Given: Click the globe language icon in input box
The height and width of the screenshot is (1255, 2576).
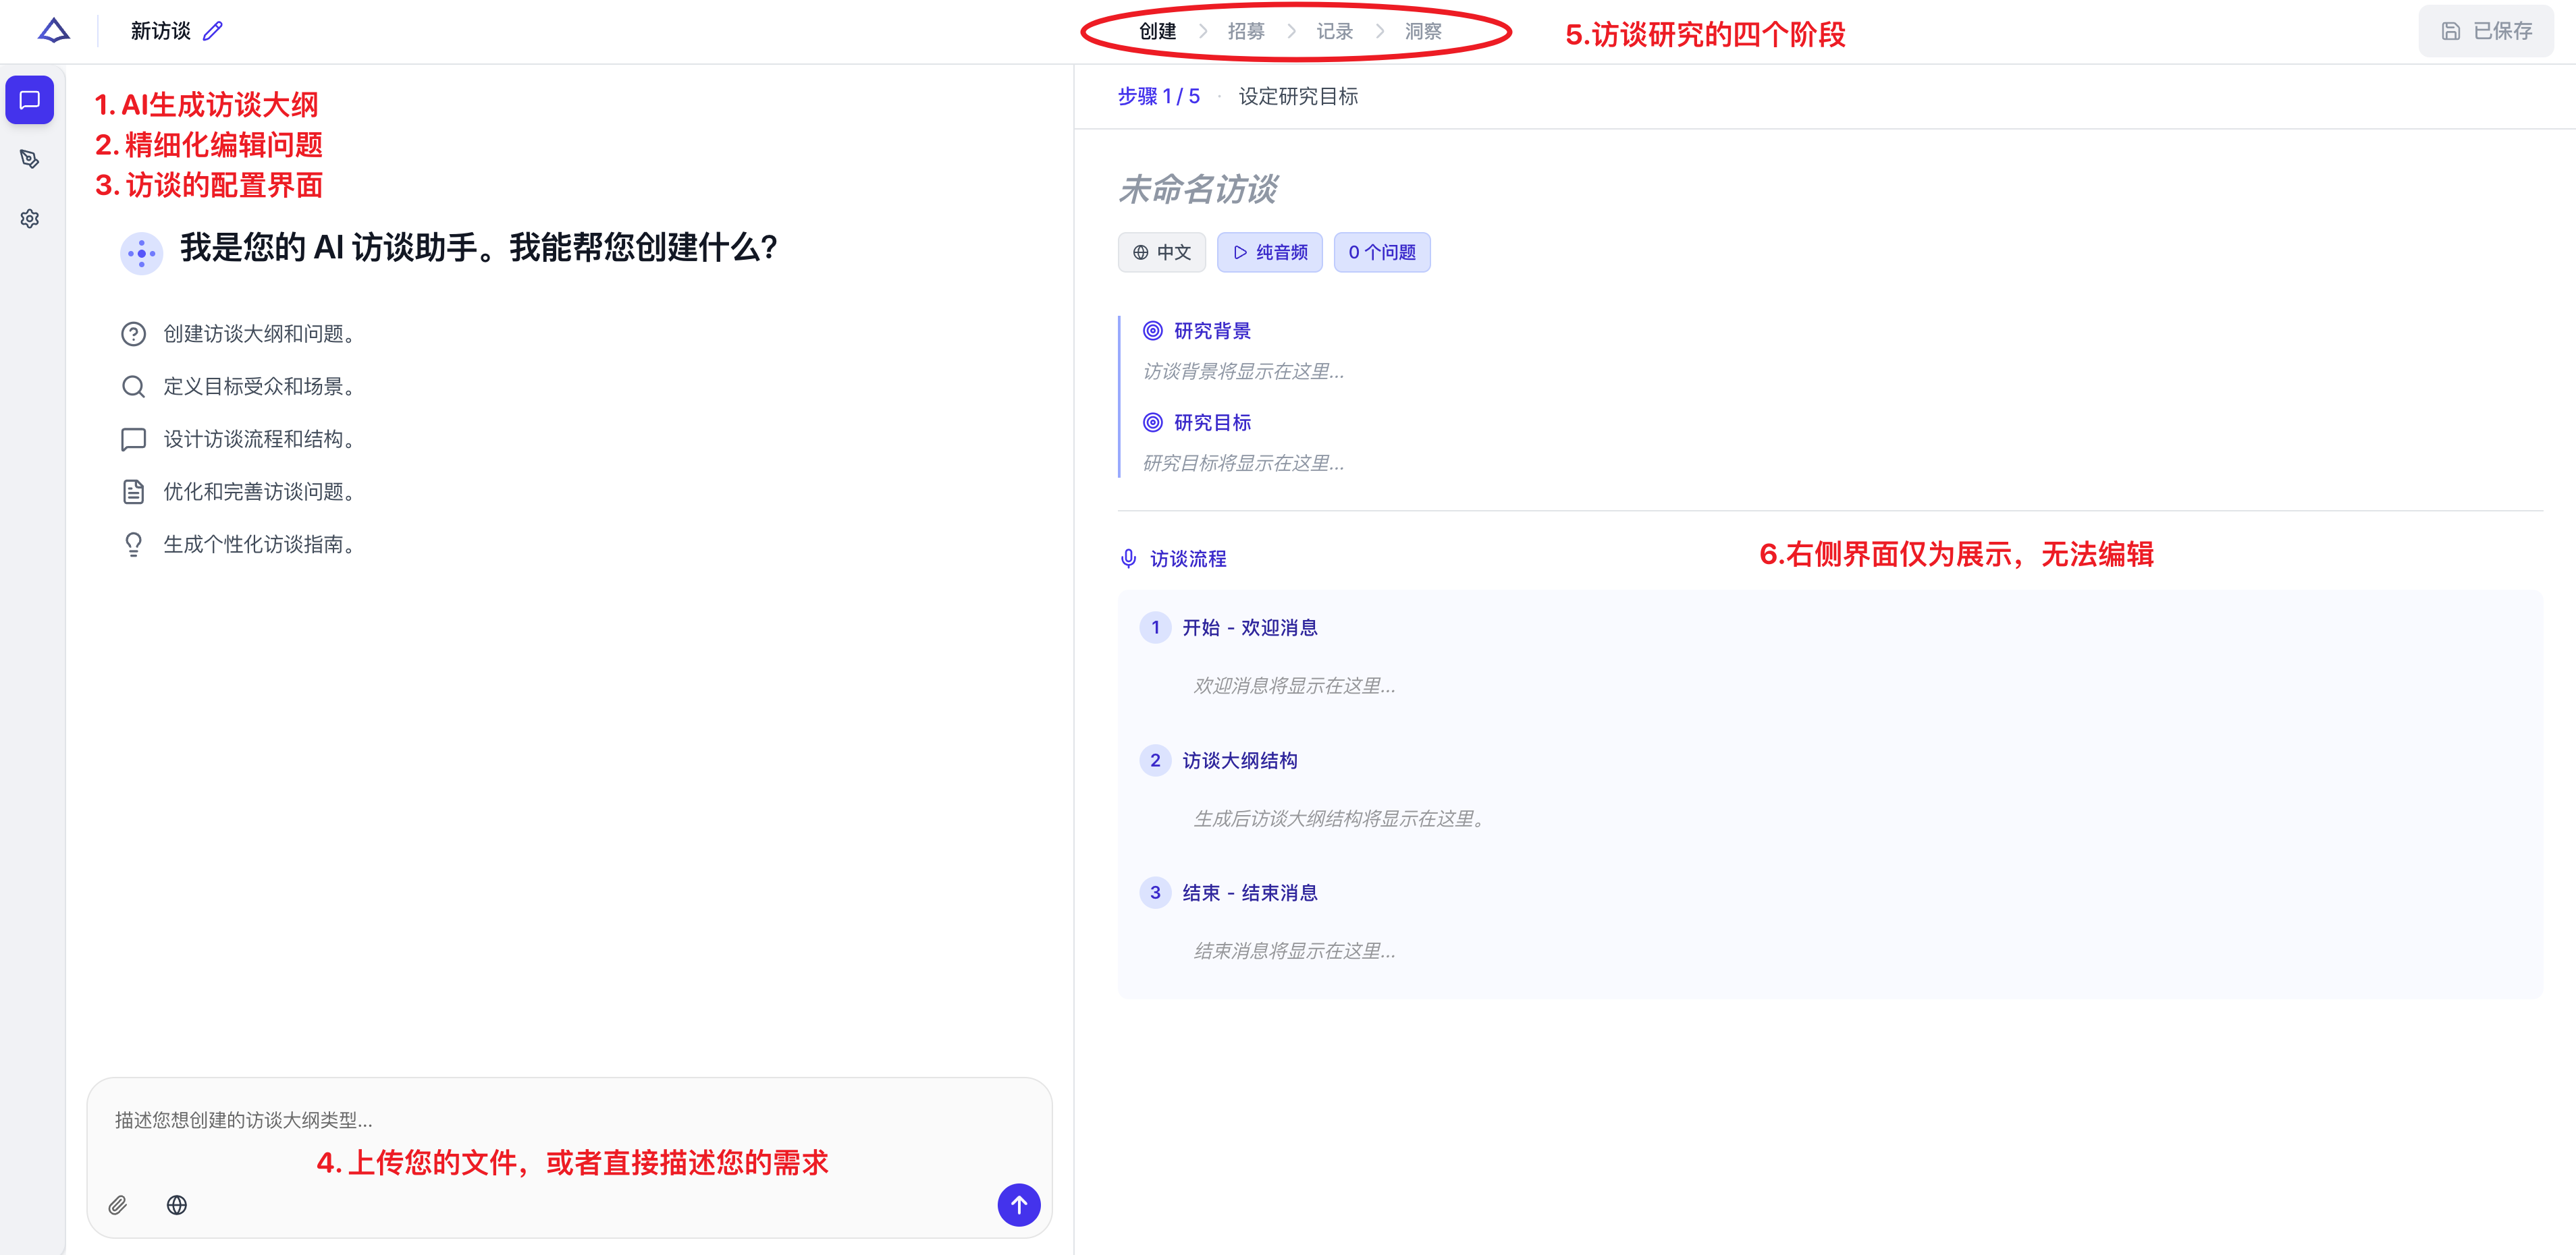Looking at the screenshot, I should pos(177,1205).
